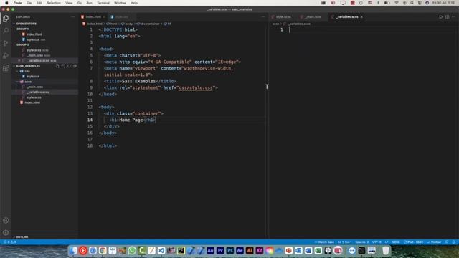The image size is (459, 258).
Task: Open the Explorer view in activity bar
Action: coord(6,19)
